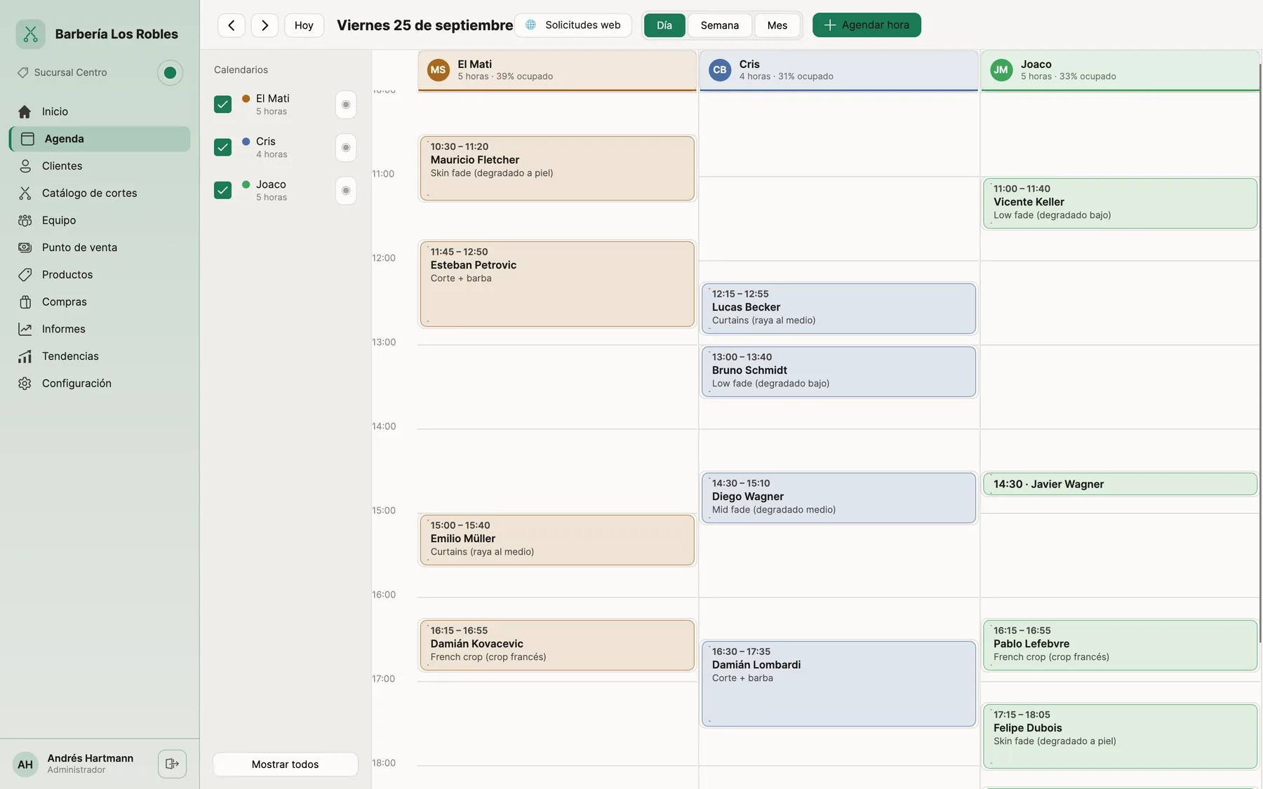Image resolution: width=1263 pixels, height=789 pixels.
Task: Click the MS avatar of El Mati
Action: click(439, 70)
